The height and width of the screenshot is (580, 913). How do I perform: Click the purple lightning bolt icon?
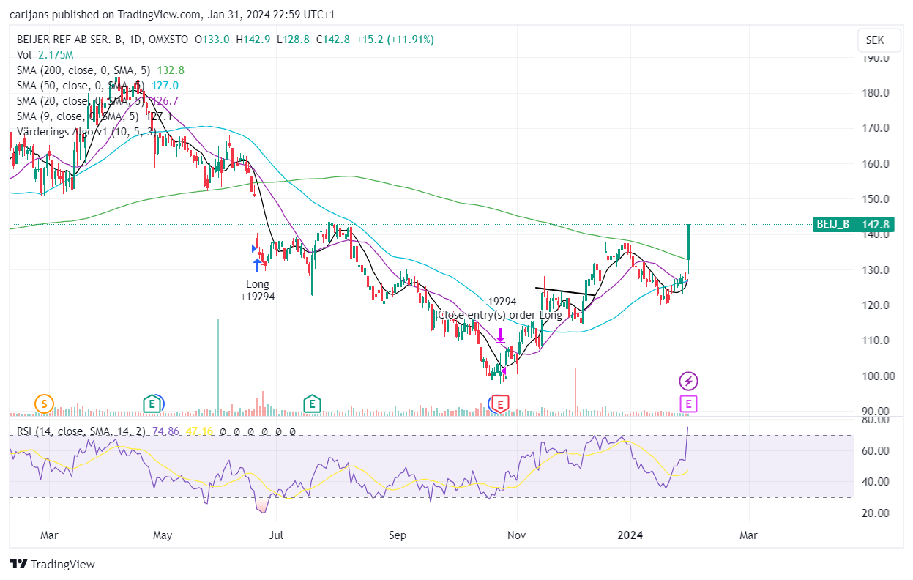coord(688,381)
